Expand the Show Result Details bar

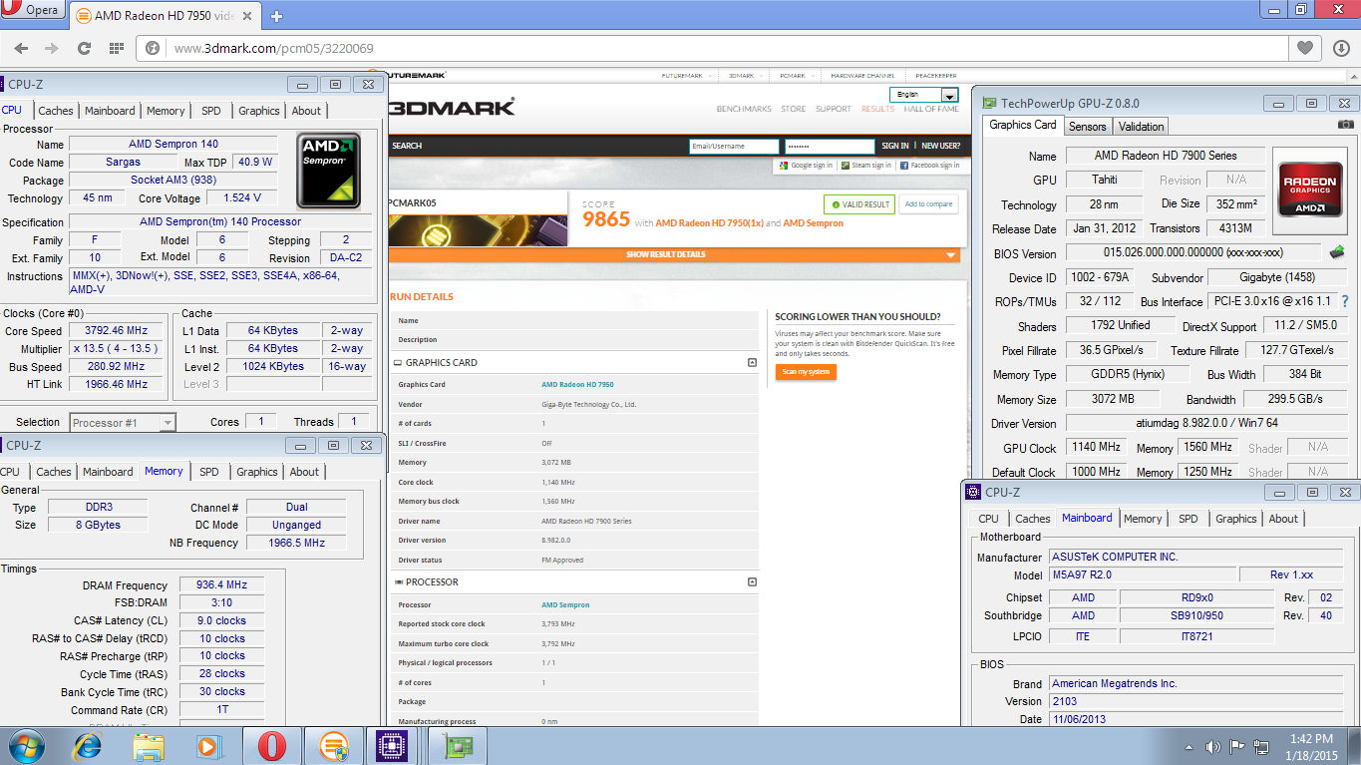click(x=674, y=254)
